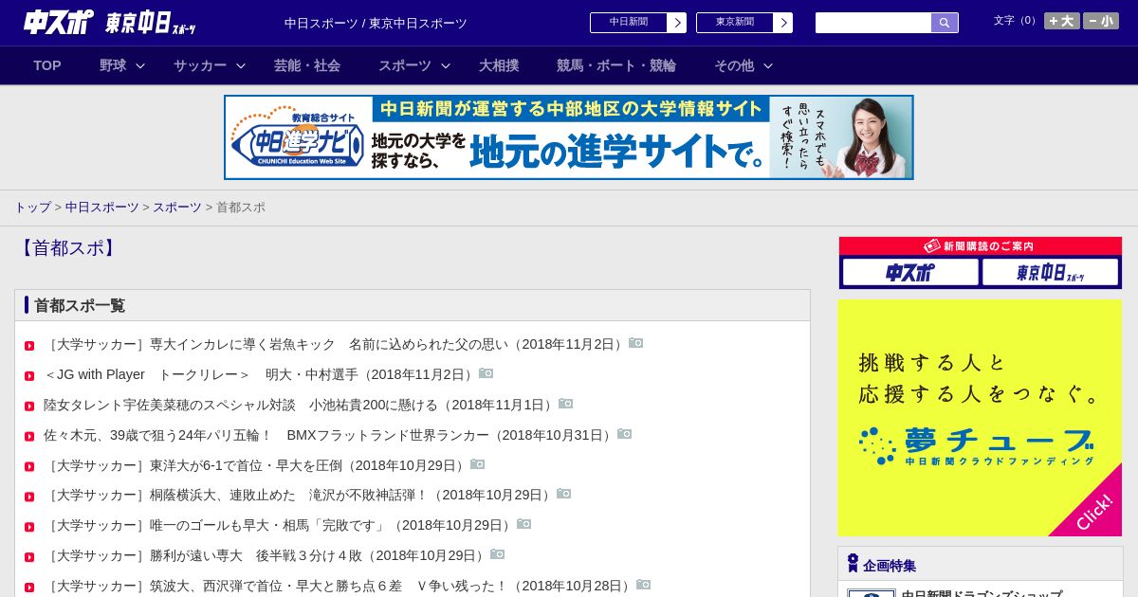Decrease font size with －小 button
Viewport: 1138px width, 597px height.
(x=1101, y=21)
